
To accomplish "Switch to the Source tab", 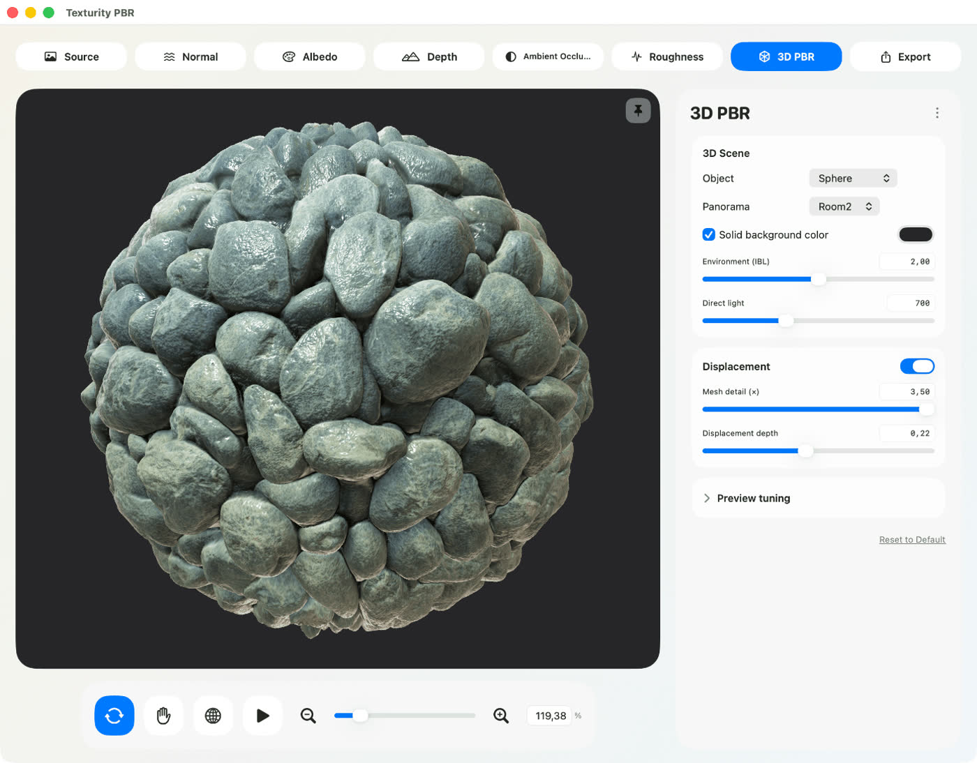I will pyautogui.click(x=71, y=56).
